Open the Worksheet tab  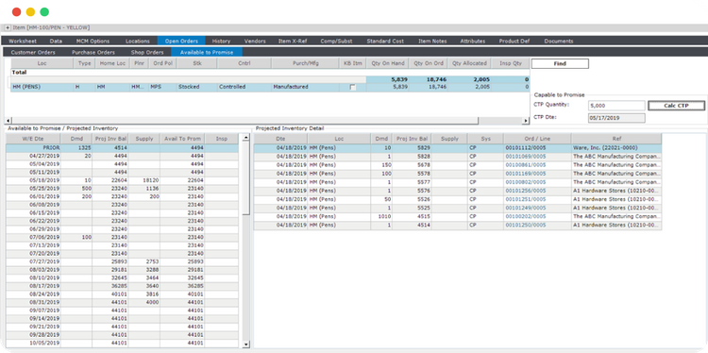[23, 41]
